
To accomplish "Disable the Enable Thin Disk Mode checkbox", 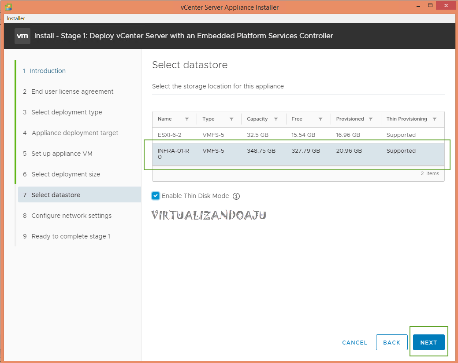I will point(156,196).
